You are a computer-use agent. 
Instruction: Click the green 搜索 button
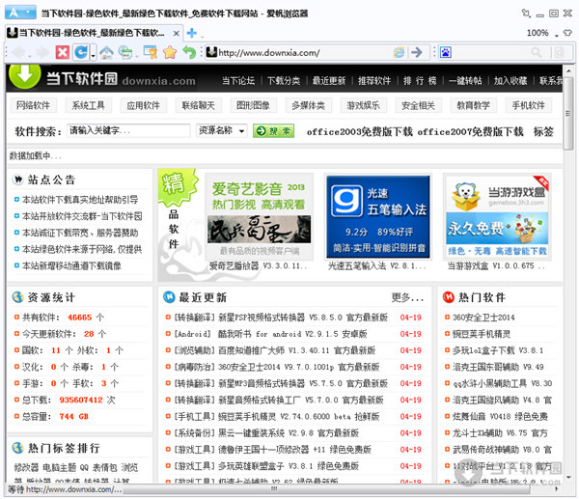[274, 131]
